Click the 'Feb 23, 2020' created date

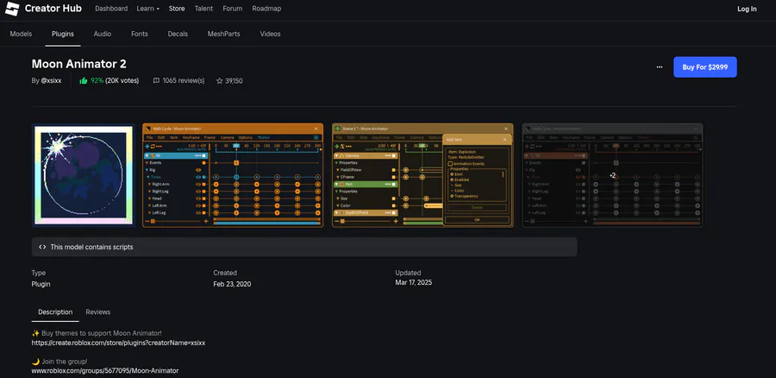tap(232, 285)
